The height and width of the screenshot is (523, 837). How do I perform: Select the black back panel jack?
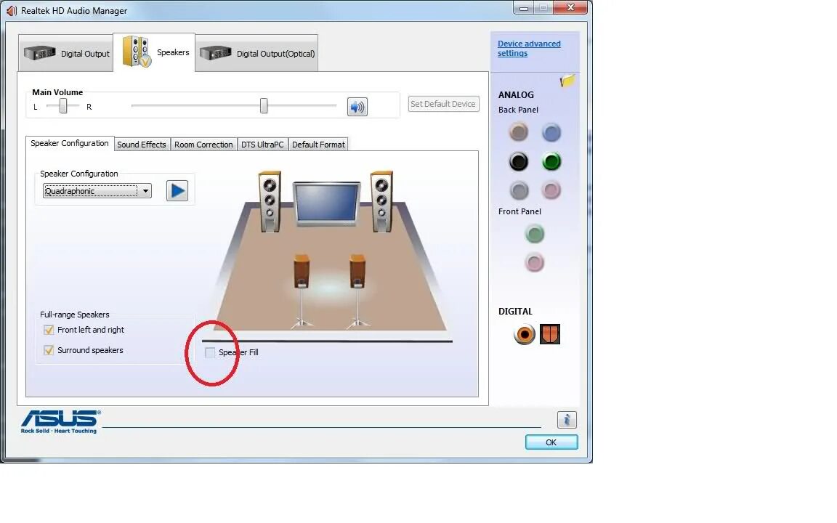tap(518, 161)
